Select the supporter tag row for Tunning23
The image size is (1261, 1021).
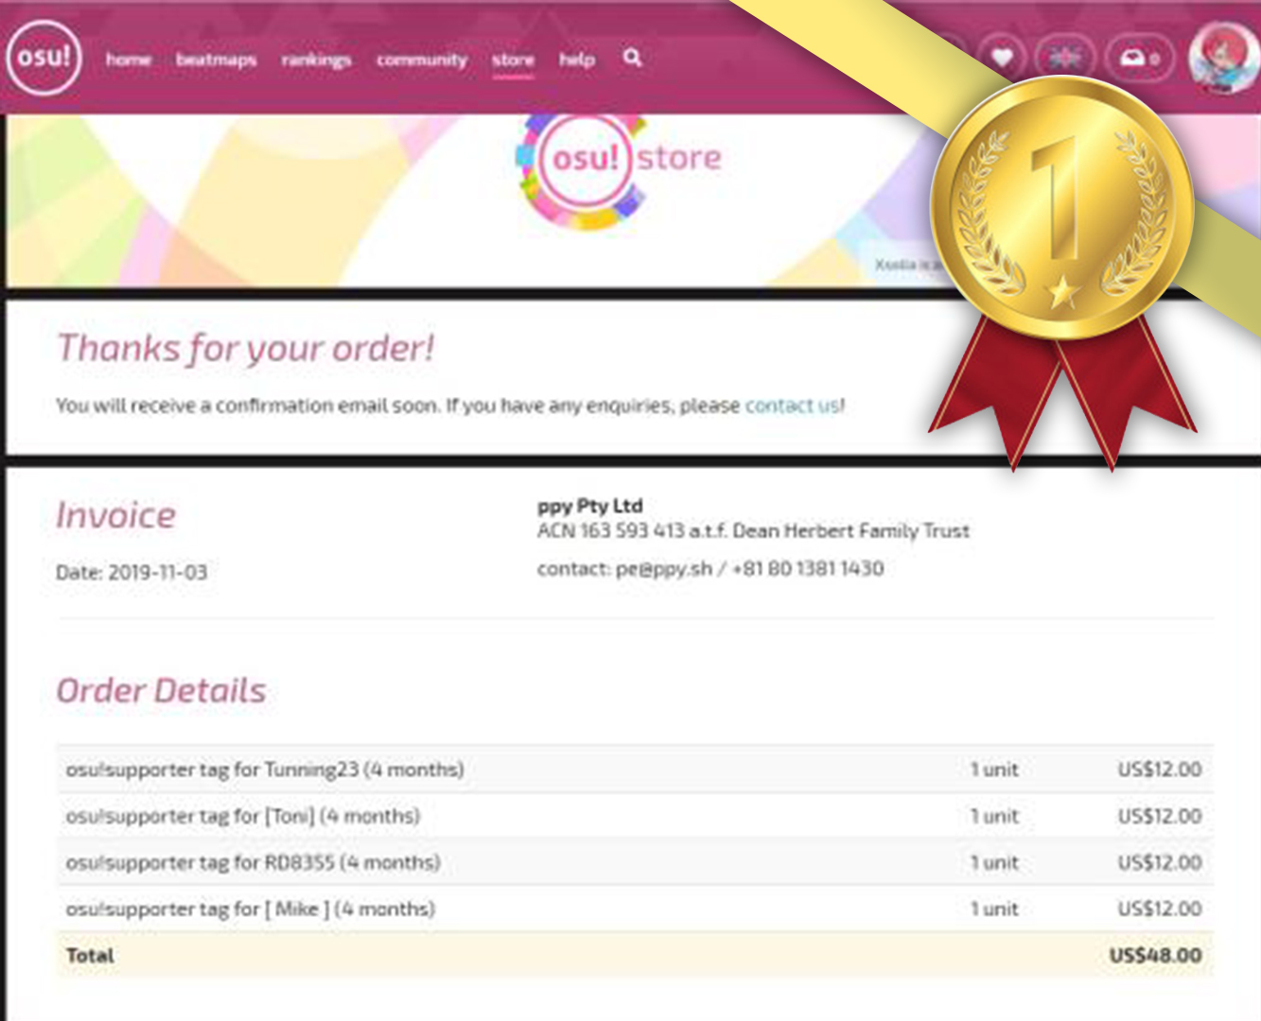click(x=635, y=770)
